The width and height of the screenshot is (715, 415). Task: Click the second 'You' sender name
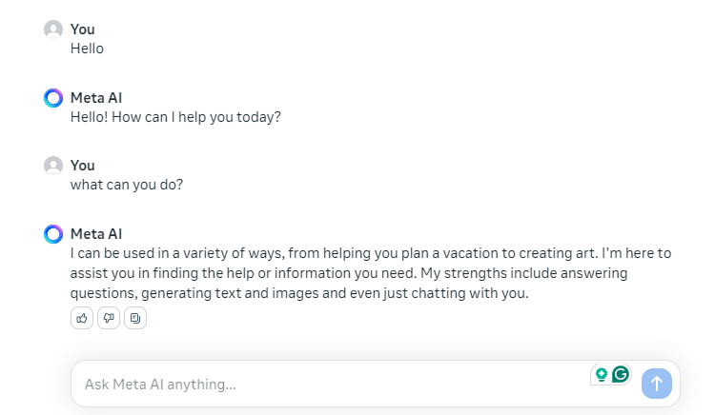point(83,166)
